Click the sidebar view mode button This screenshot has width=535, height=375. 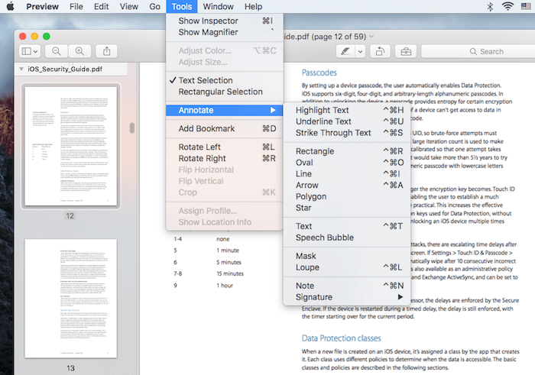click(x=30, y=51)
